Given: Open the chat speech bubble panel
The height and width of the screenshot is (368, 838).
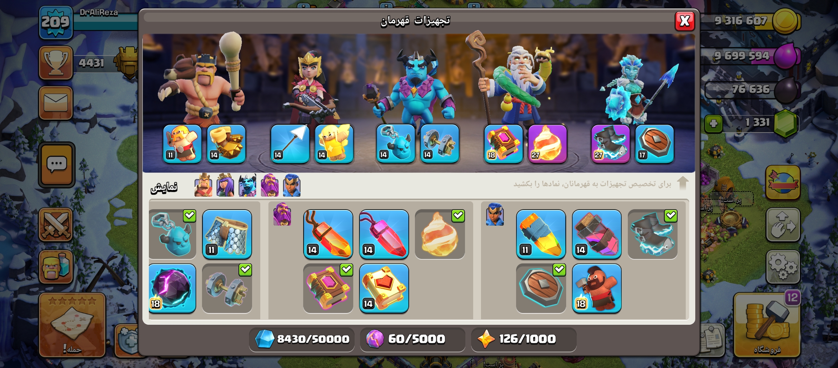Looking at the screenshot, I should pos(57,165).
